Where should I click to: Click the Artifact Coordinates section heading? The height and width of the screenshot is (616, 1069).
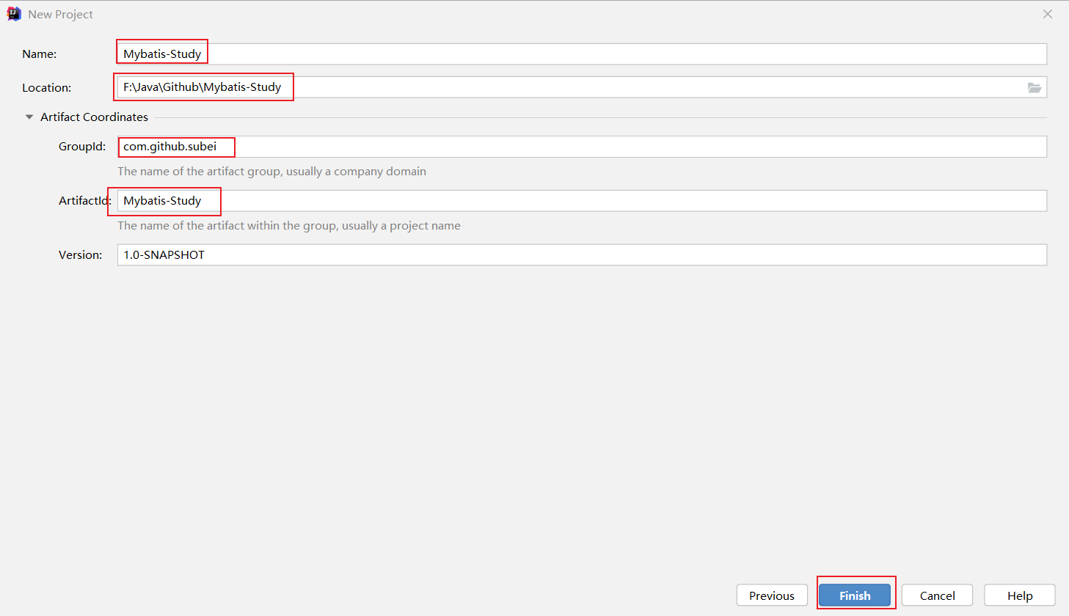click(x=94, y=117)
